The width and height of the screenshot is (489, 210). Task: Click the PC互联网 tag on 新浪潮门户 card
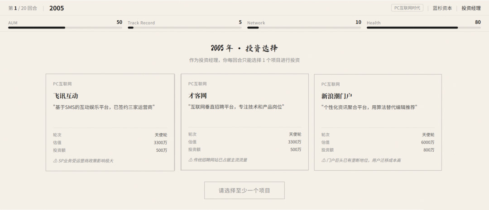pyautogui.click(x=331, y=84)
